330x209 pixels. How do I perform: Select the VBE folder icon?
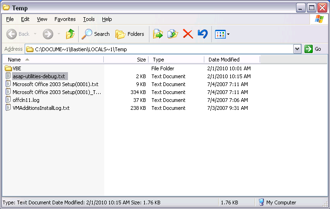pyautogui.click(x=8, y=68)
